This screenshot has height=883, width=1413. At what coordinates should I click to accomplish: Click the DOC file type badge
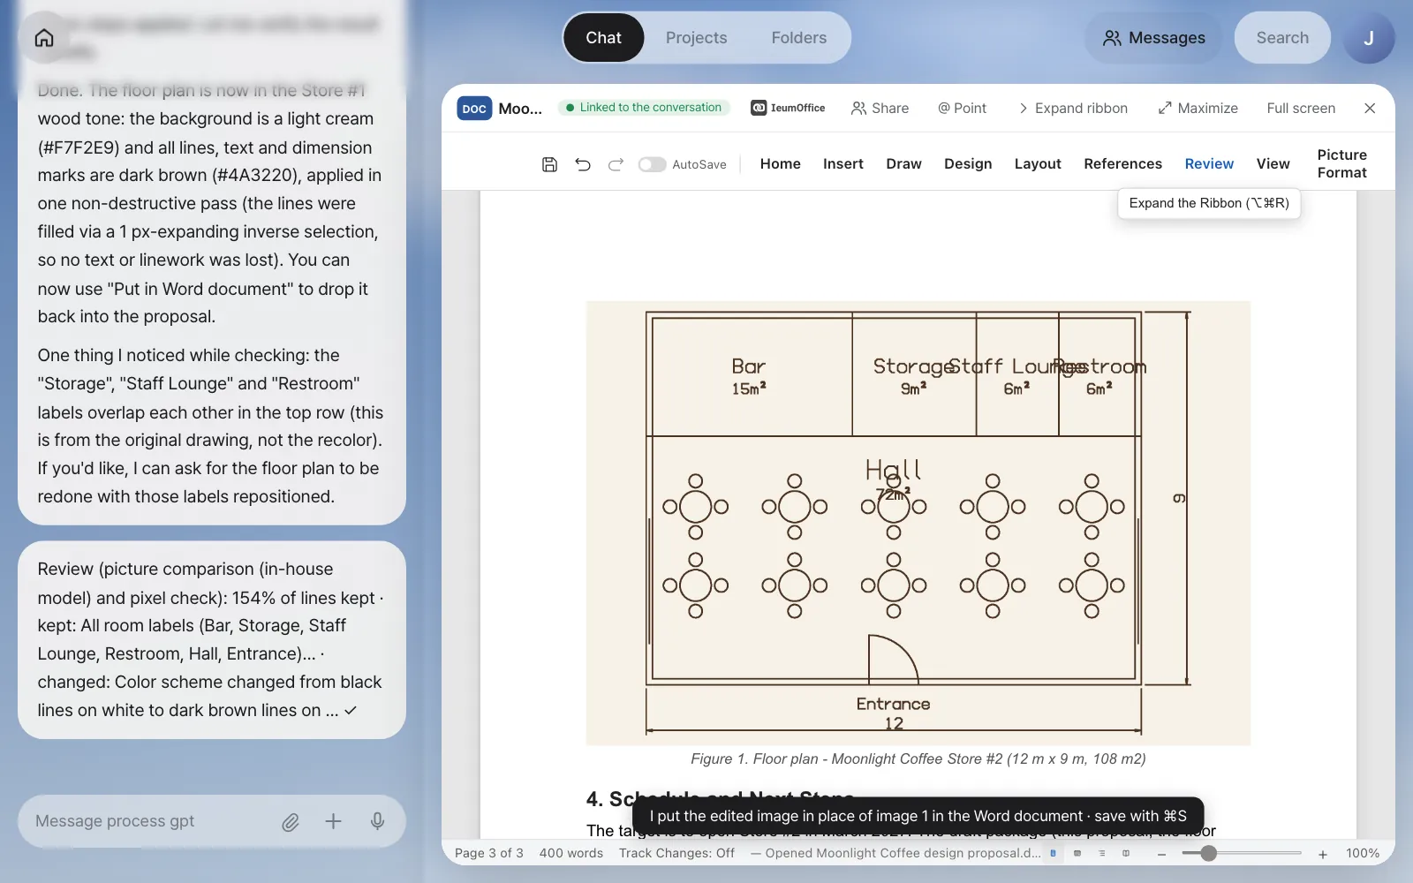(x=474, y=109)
